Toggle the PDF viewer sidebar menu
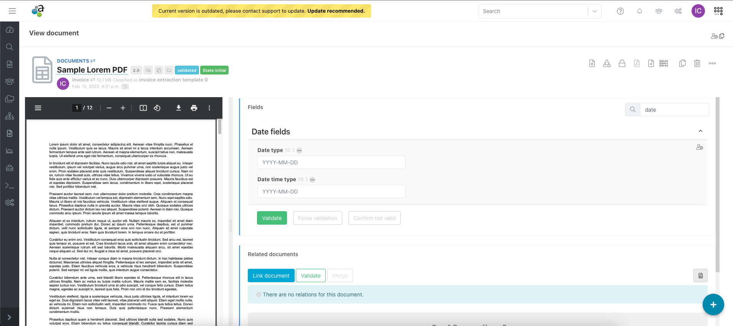This screenshot has width=733, height=326. point(38,108)
